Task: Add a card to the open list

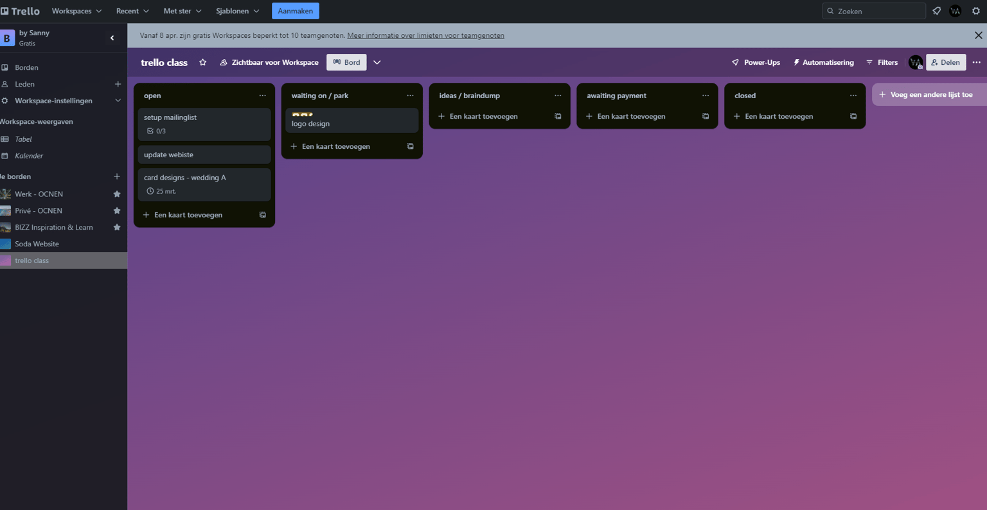Action: pos(197,215)
